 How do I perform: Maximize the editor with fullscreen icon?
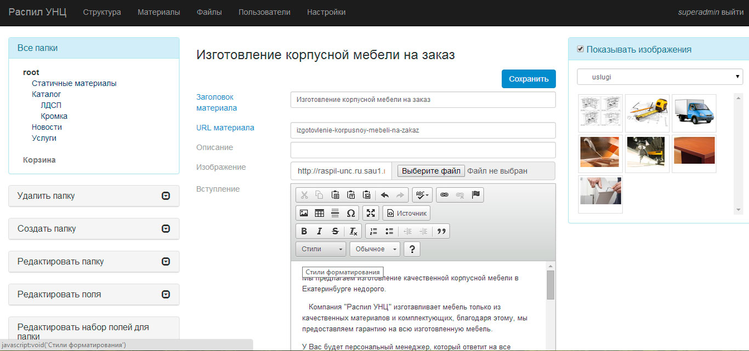pos(371,213)
